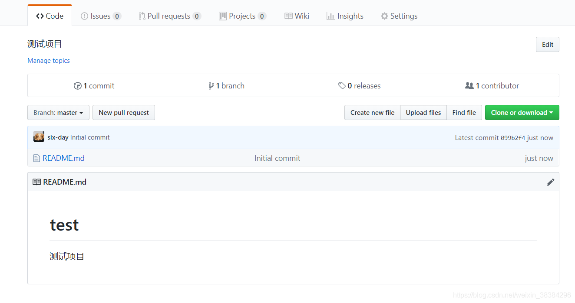575x303 pixels.
Task: Click the Pull requests count badge
Action: coord(197,16)
